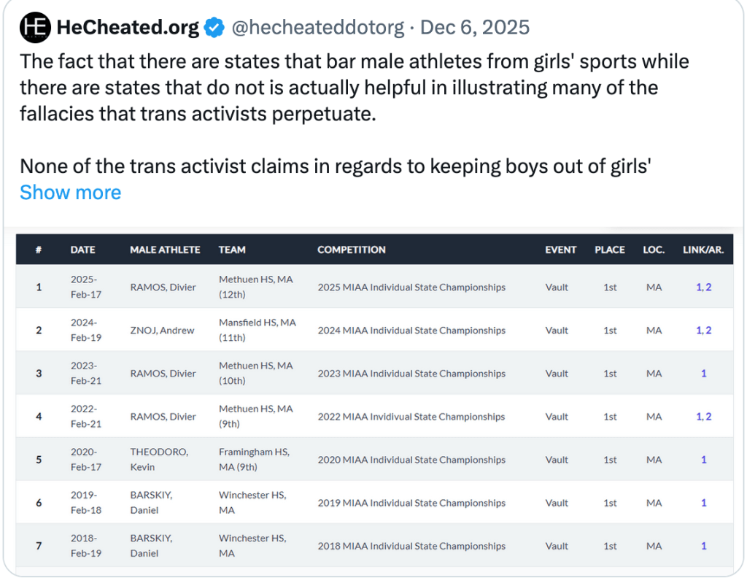
Task: Expand tweet with Show more
Action: [70, 192]
